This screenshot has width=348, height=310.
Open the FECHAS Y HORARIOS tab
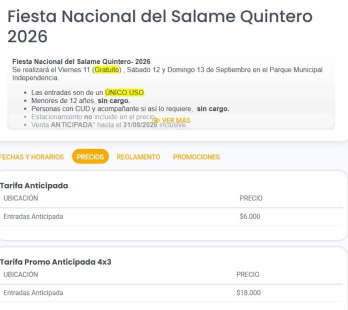tap(31, 157)
